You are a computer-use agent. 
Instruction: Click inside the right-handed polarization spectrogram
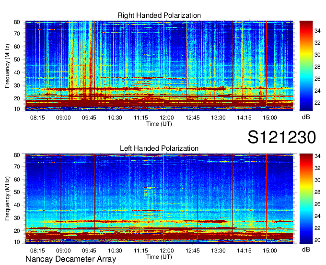pyautogui.click(x=159, y=66)
